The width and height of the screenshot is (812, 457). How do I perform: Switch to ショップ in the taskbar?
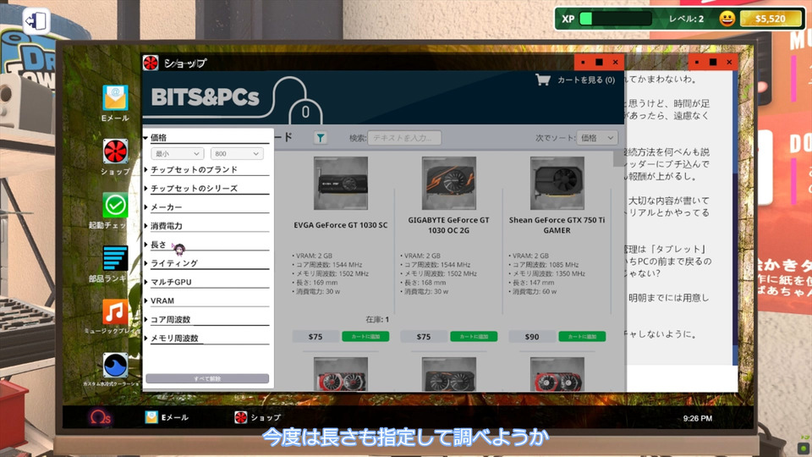(257, 417)
